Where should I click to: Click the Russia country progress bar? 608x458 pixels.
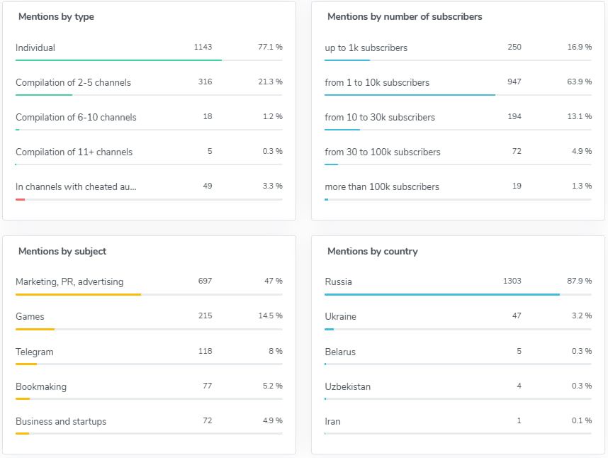[x=441, y=294]
